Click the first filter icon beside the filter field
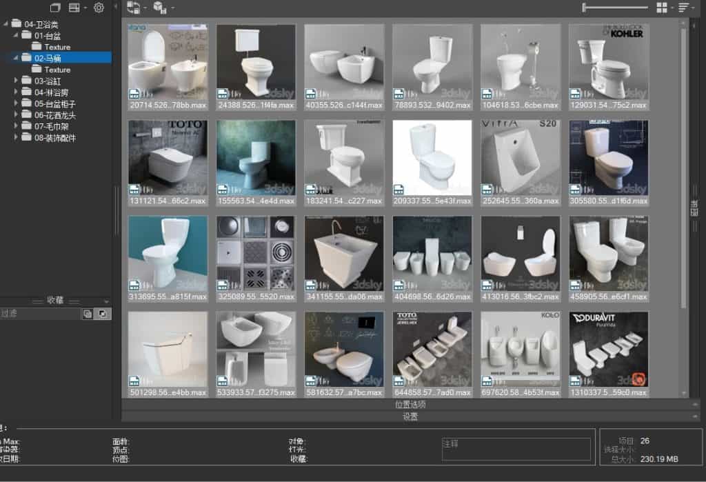 [x=88, y=314]
